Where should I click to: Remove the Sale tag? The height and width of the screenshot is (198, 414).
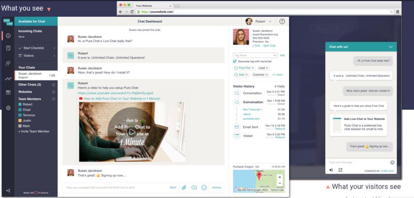pos(246,75)
